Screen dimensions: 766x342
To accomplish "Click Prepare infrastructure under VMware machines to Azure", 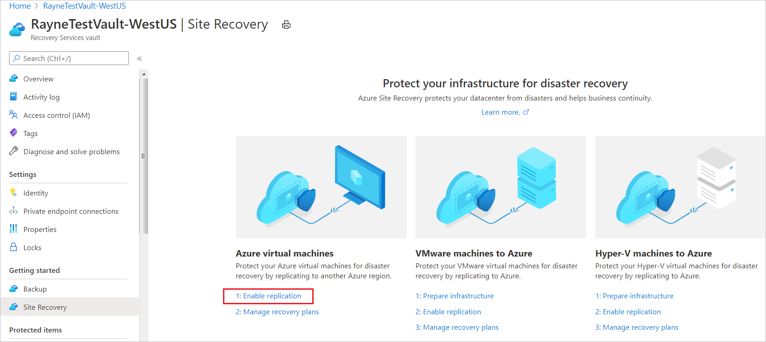I will 454,296.
